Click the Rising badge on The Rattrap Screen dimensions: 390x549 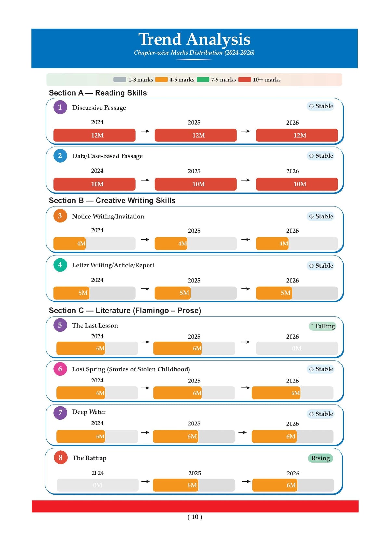pos(320,458)
